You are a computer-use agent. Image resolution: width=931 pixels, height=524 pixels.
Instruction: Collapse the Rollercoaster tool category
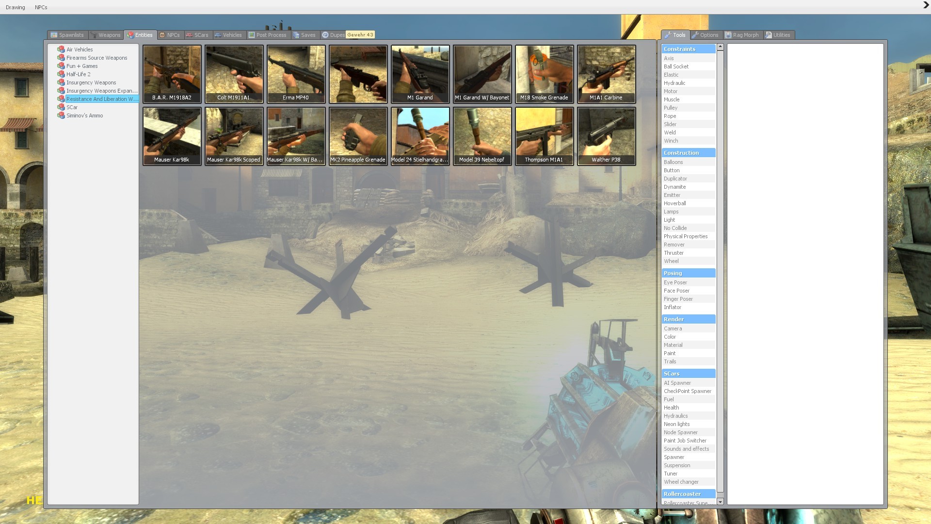[x=689, y=494]
